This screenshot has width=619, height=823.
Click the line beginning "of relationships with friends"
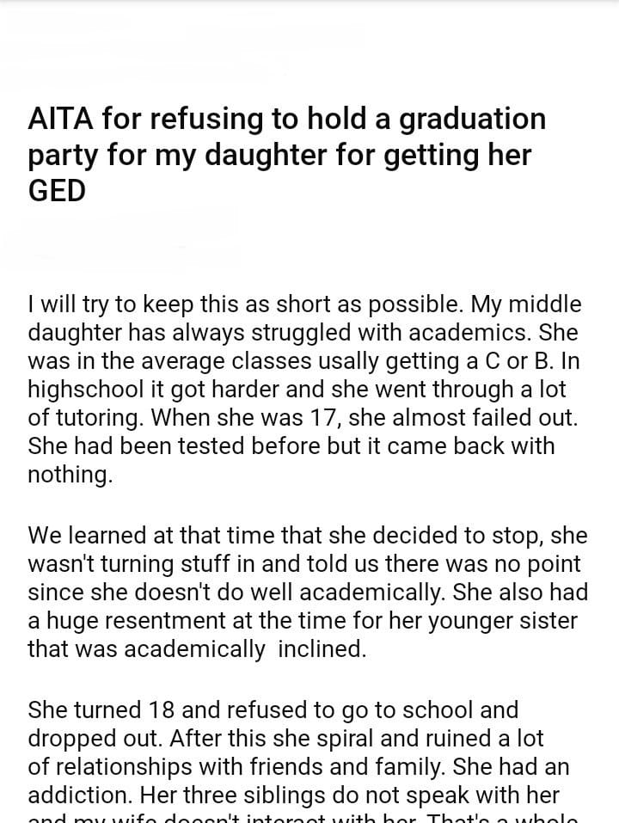point(297,766)
